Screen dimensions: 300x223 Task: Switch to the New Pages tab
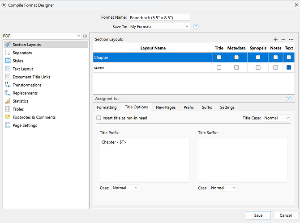[166, 107]
